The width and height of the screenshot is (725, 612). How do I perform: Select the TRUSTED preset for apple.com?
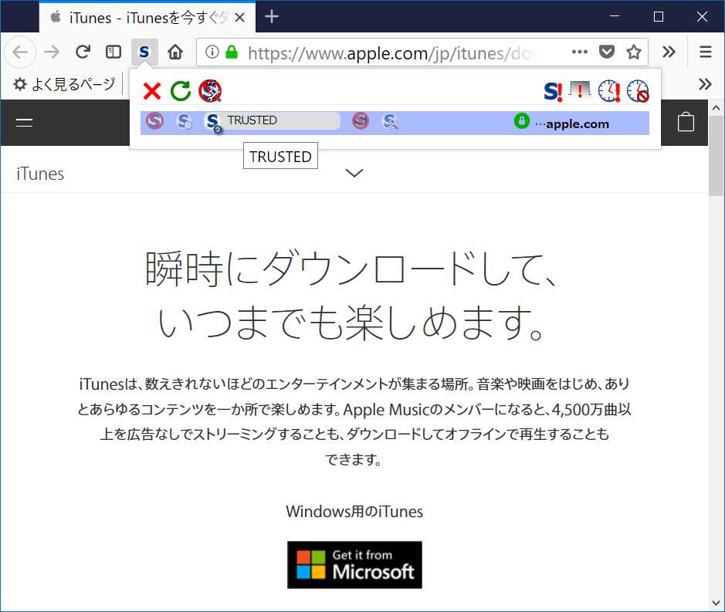[x=272, y=122]
